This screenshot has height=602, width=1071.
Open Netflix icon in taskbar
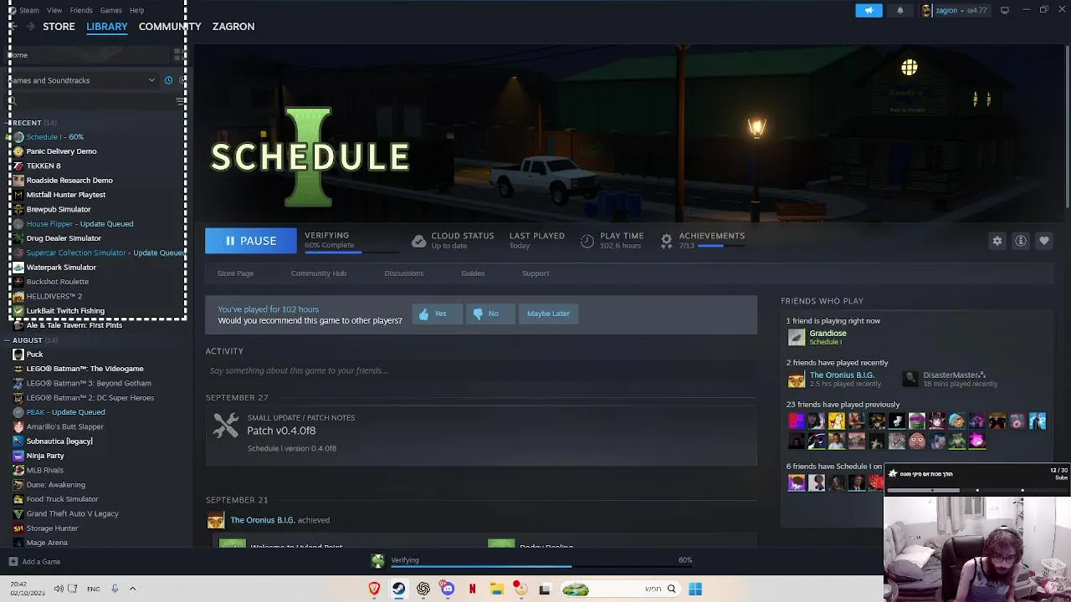click(x=472, y=589)
